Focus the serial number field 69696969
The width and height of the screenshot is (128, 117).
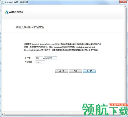tap(50, 58)
